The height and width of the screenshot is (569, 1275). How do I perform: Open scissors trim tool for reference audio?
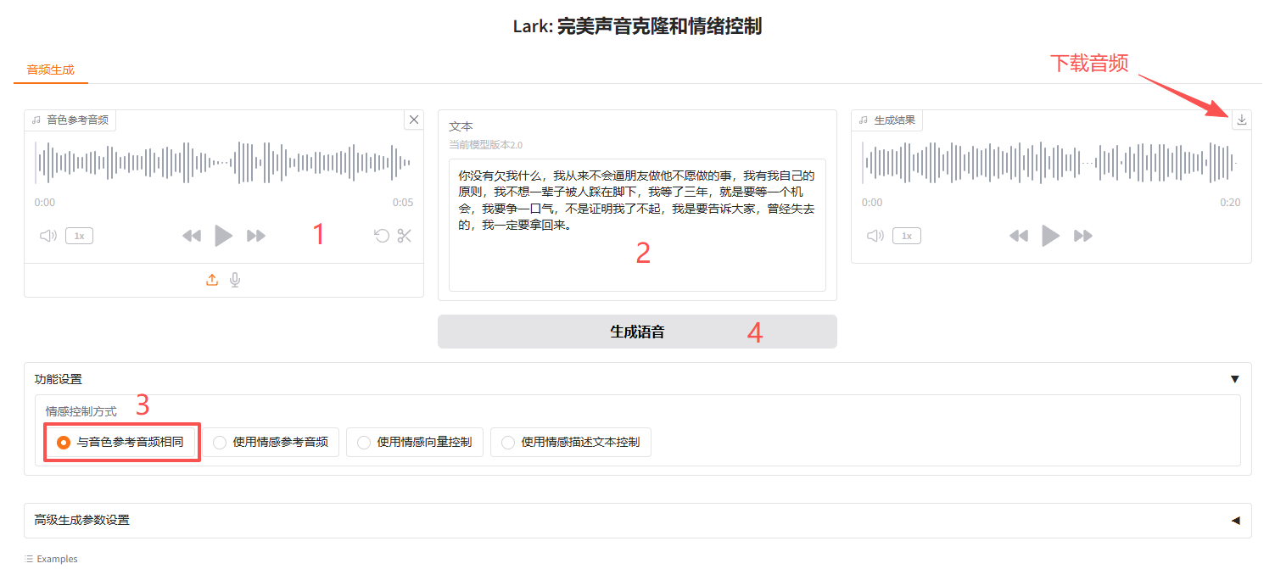point(404,236)
